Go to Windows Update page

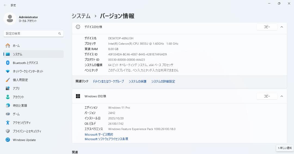coord(33,140)
